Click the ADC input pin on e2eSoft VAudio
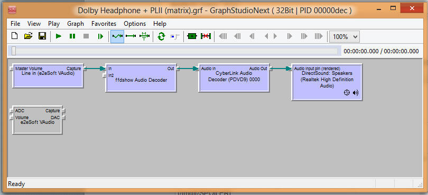Screen dimensions: 428x195 (x=11, y=111)
